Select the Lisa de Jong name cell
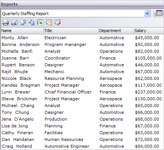164x150 pixels. tap(22, 126)
